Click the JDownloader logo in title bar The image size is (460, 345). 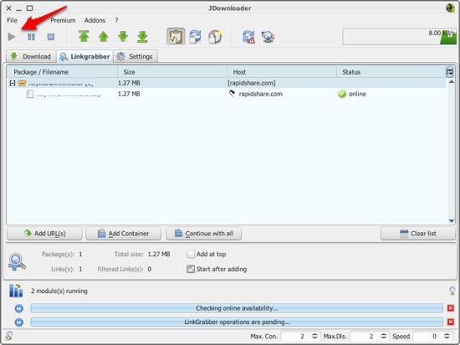(x=450, y=8)
